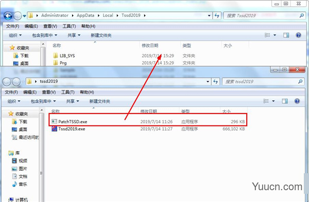Click the Tssd2019 breadcrumb in the rear window
This screenshot has width=309, height=202.
click(x=131, y=15)
